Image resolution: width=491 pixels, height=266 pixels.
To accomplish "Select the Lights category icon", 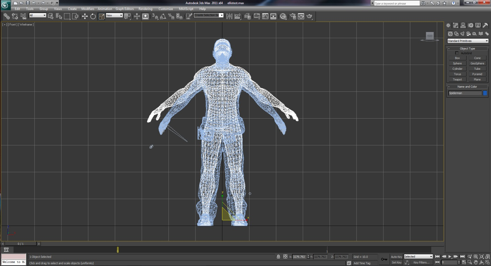I will 462,34.
